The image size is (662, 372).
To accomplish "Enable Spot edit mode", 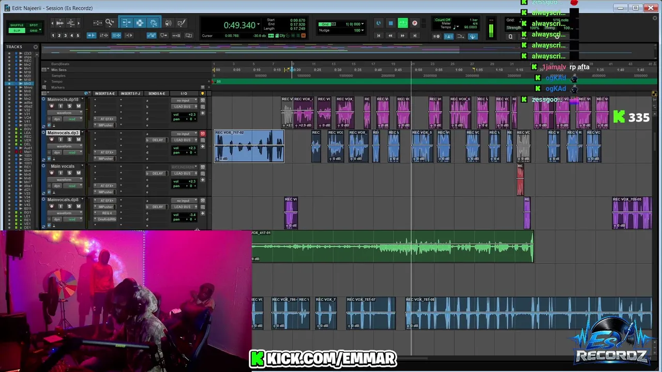I will pyautogui.click(x=34, y=25).
